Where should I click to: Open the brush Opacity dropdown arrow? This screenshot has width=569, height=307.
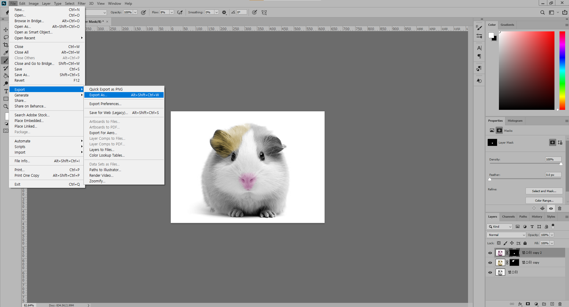(135, 12)
